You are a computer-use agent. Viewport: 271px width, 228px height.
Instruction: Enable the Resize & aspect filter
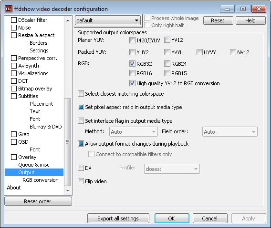[x=14, y=35]
